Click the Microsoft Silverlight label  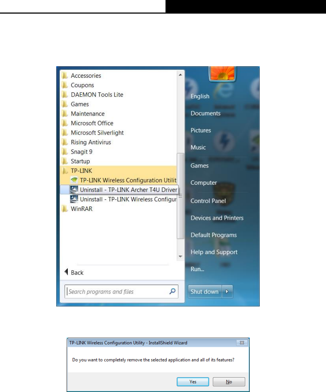[x=97, y=132]
